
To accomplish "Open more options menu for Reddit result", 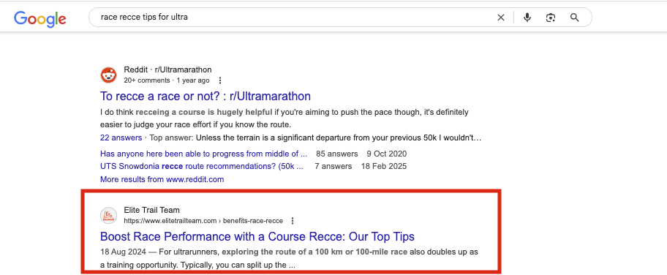I will click(220, 80).
